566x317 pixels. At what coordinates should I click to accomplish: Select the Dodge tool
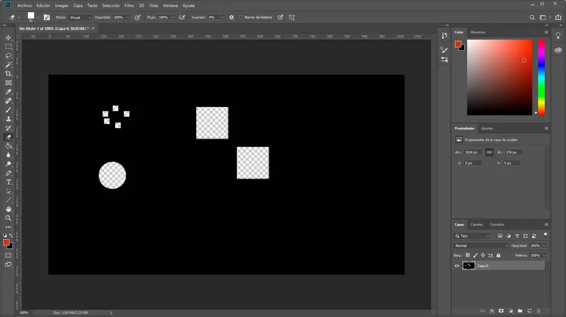[x=8, y=164]
